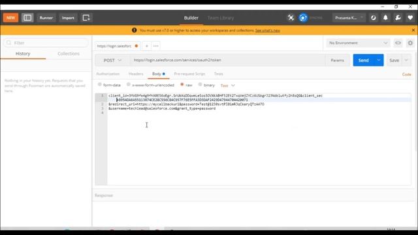Save the request

coord(394,61)
